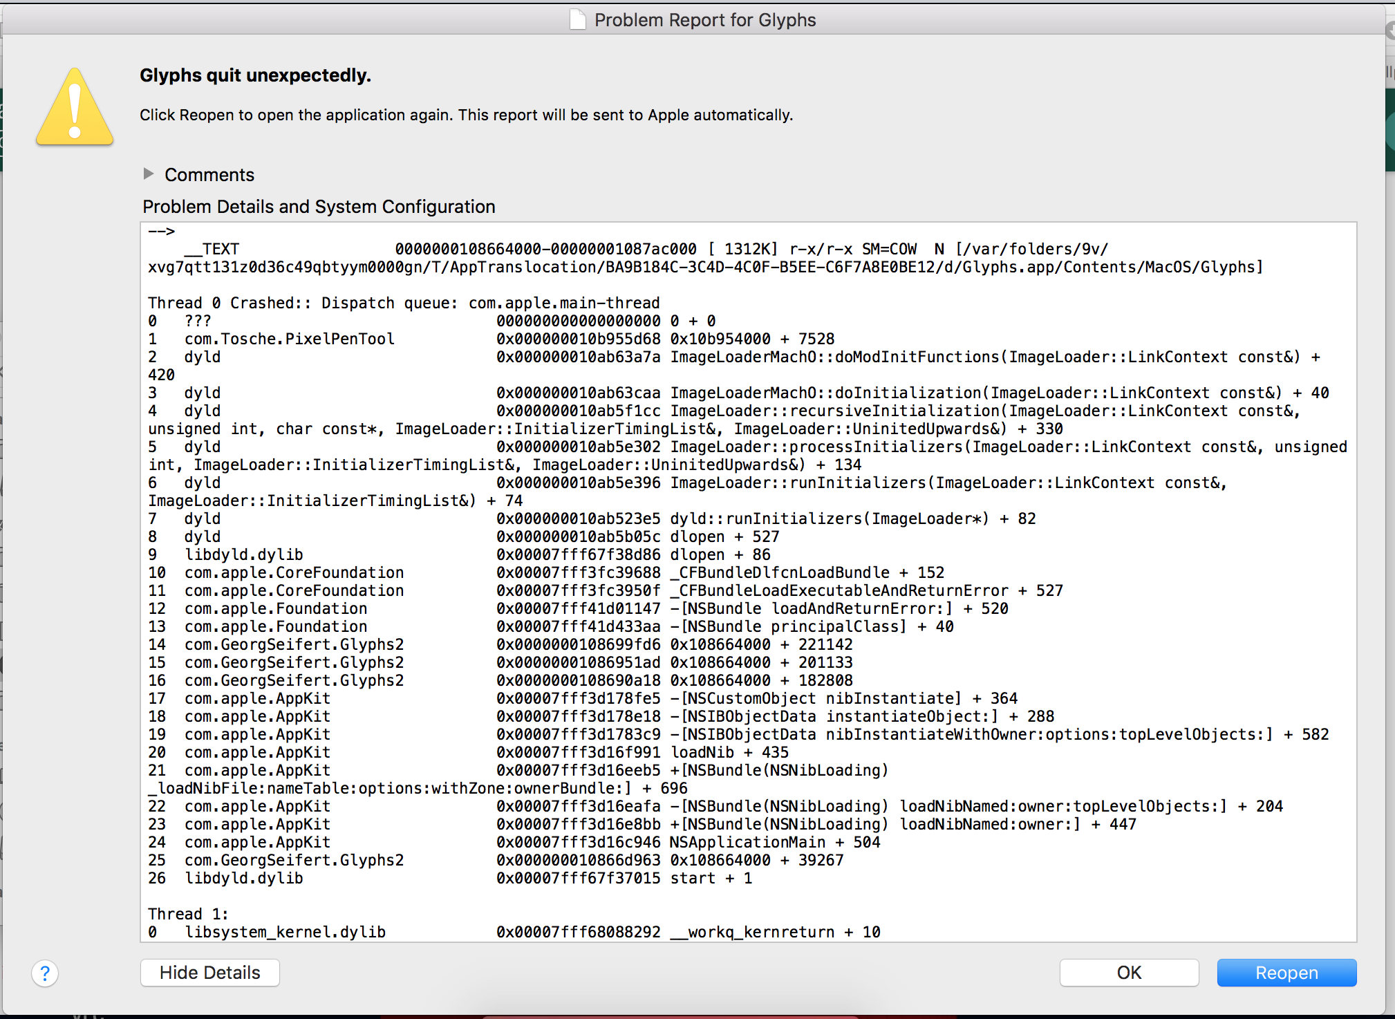Click the Problem Report for Glyphs title
The image size is (1395, 1019).
coord(704,20)
